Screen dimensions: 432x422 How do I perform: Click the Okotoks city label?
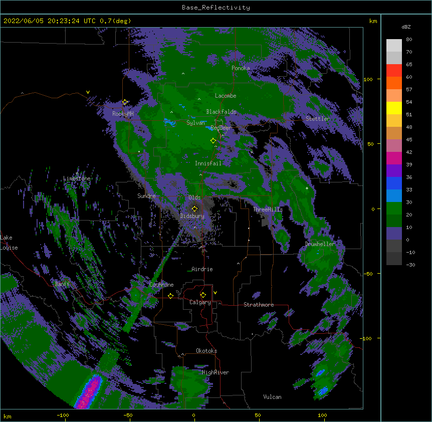click(206, 351)
